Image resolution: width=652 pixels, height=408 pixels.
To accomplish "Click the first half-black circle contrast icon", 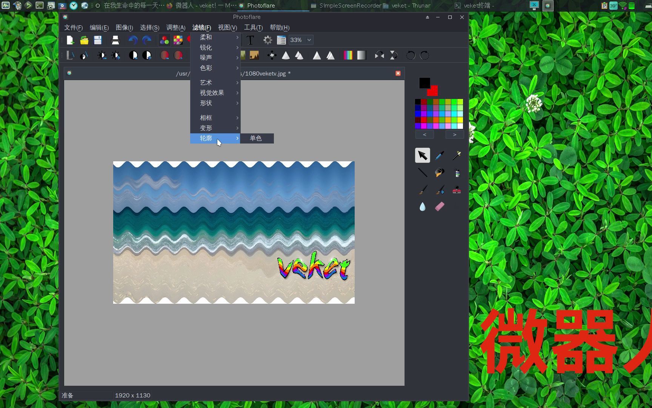I will 133,56.
